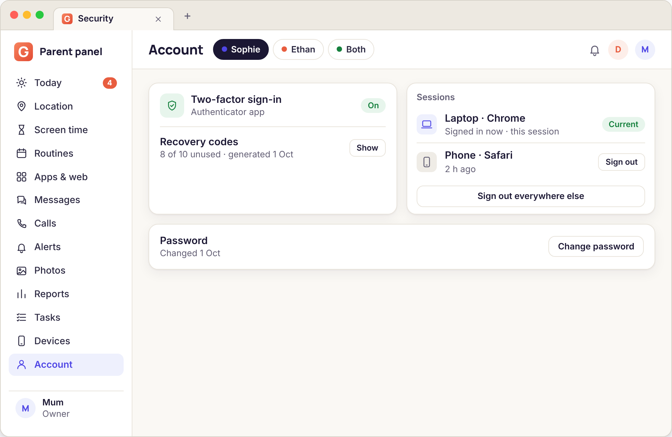The height and width of the screenshot is (437, 672).
Task: Open the Account person icon in sidebar
Action: (x=22, y=364)
